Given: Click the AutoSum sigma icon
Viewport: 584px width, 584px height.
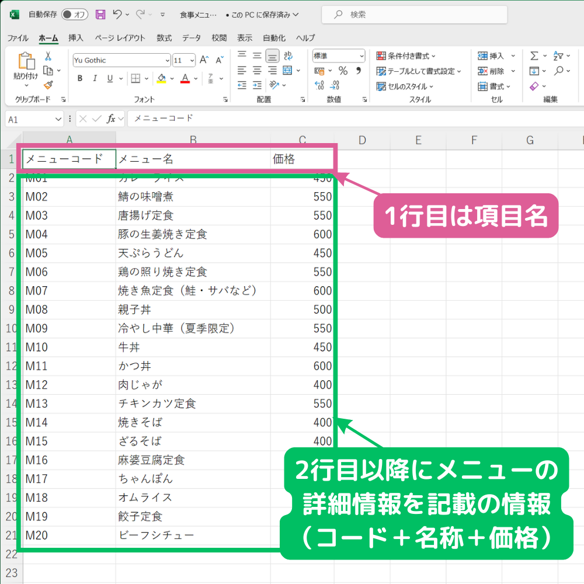Looking at the screenshot, I should pyautogui.click(x=534, y=56).
